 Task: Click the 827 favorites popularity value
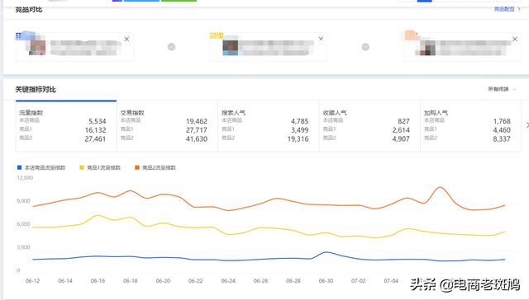(403, 121)
